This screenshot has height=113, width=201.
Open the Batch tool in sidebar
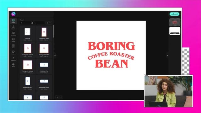[13, 65]
